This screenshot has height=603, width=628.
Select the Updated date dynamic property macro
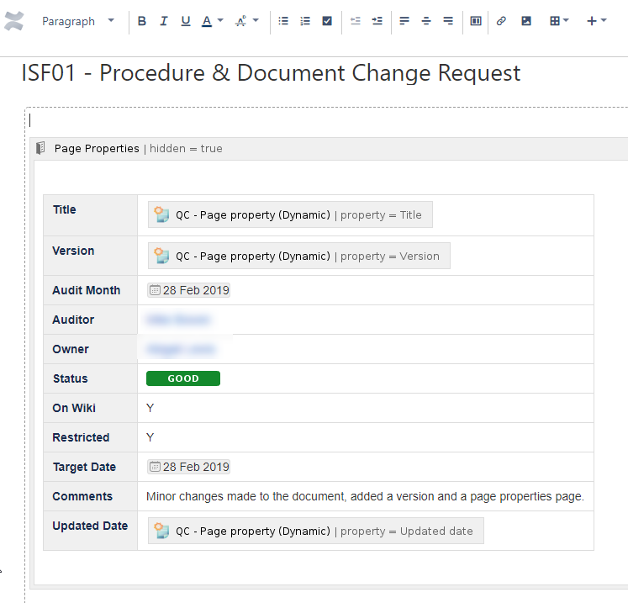click(315, 531)
